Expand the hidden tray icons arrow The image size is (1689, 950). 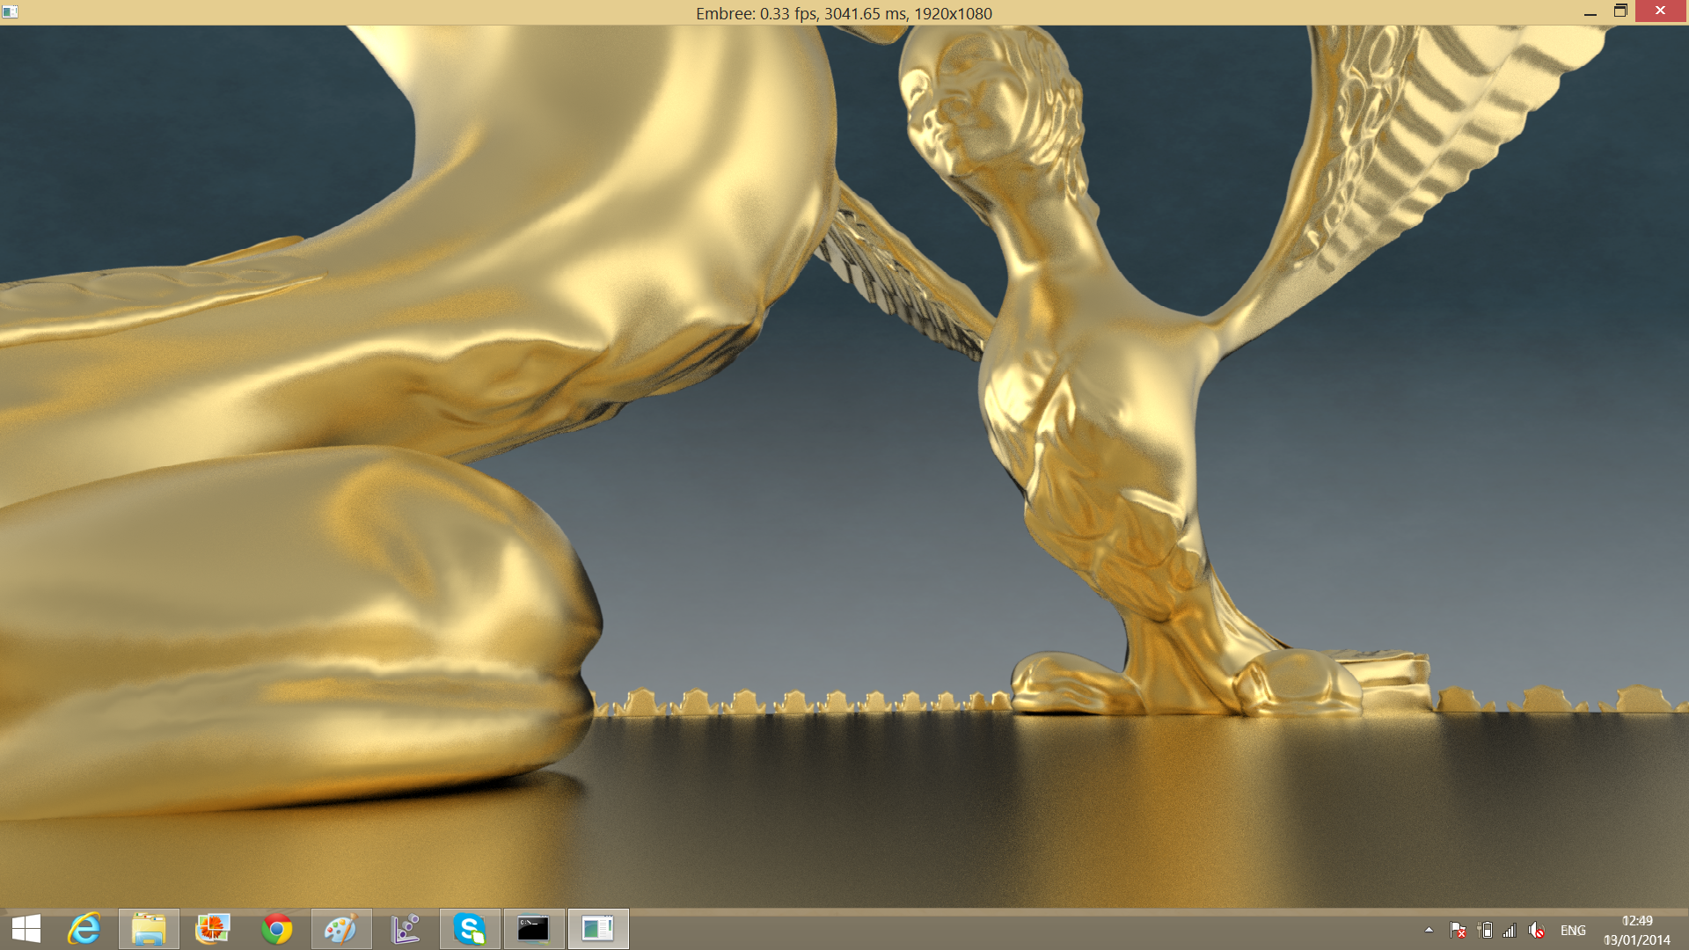click(1429, 930)
